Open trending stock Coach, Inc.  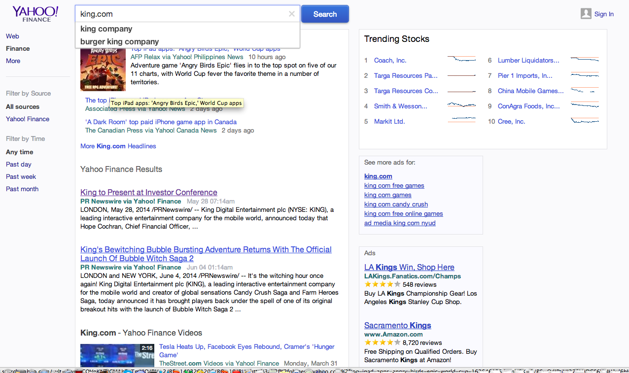point(390,60)
